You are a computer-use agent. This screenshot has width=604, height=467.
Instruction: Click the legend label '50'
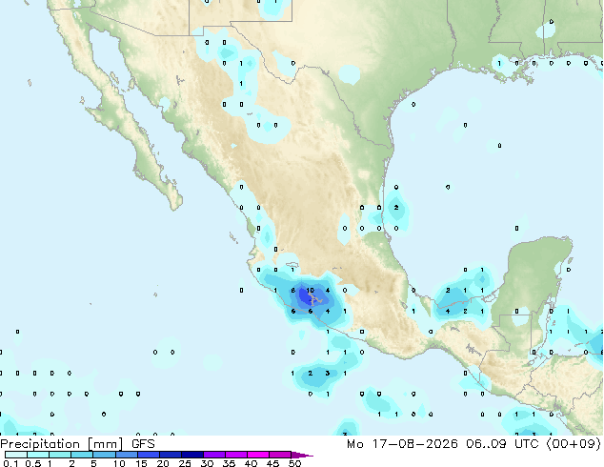(294, 463)
